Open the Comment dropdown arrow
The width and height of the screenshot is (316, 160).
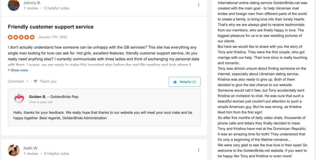[x=27, y=82]
